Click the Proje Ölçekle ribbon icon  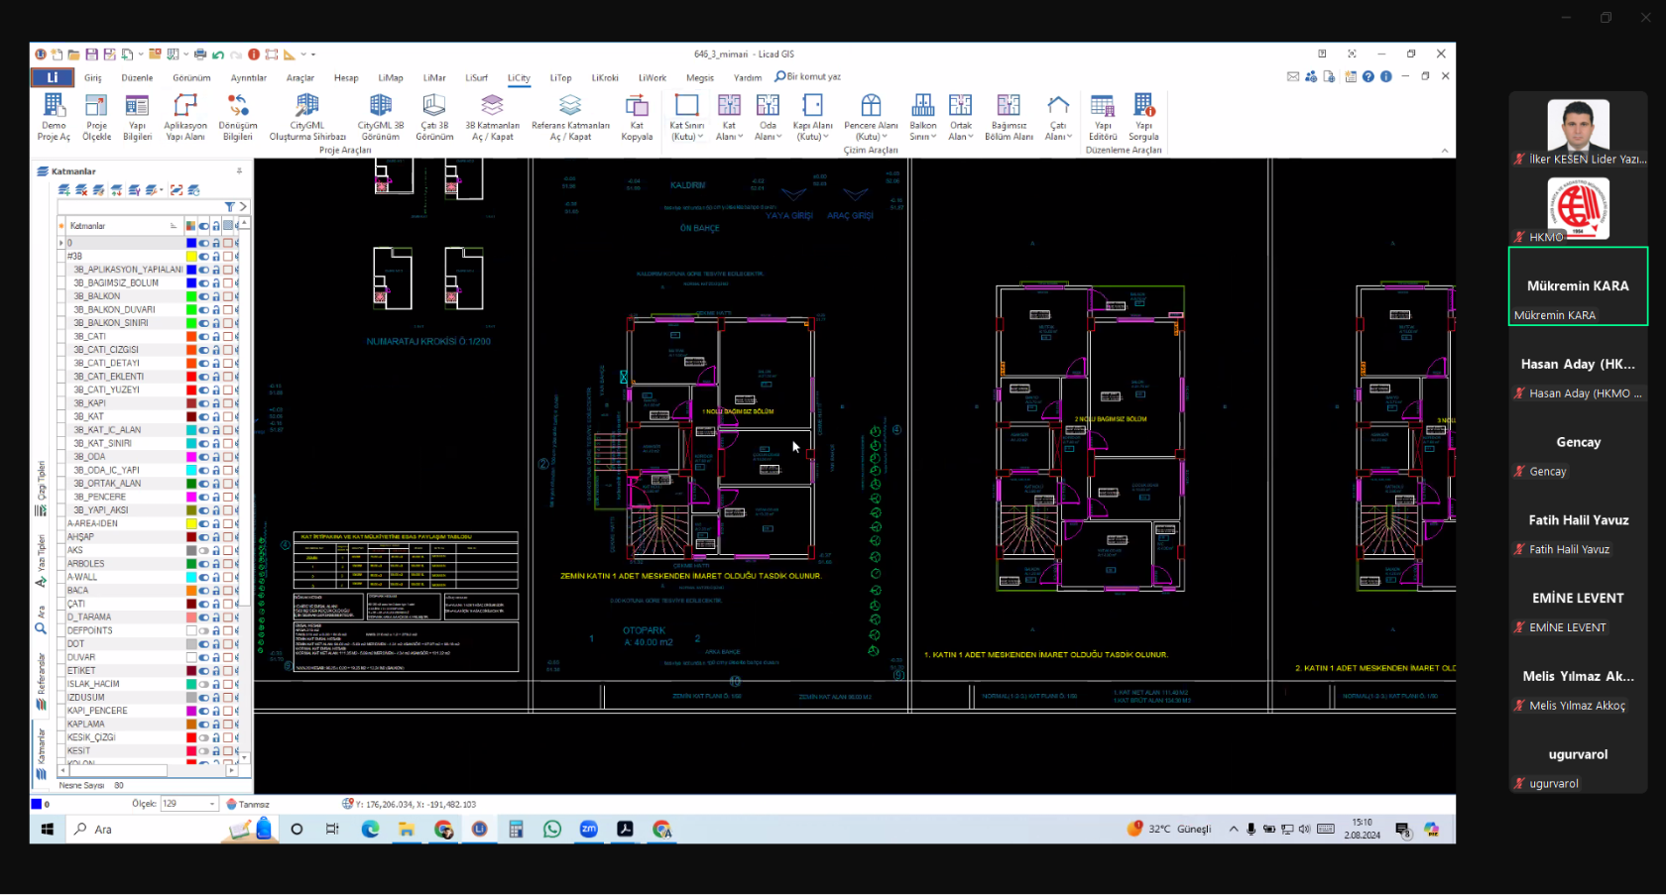pyautogui.click(x=96, y=117)
